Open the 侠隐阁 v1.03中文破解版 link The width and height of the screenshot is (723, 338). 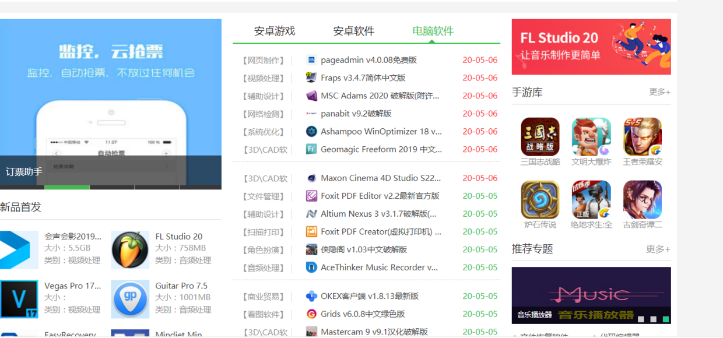[364, 249]
